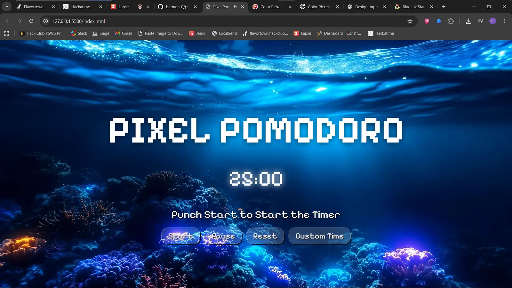This screenshot has width=512, height=288.
Task: Bookmark this page using the star icon
Action: tap(410, 21)
